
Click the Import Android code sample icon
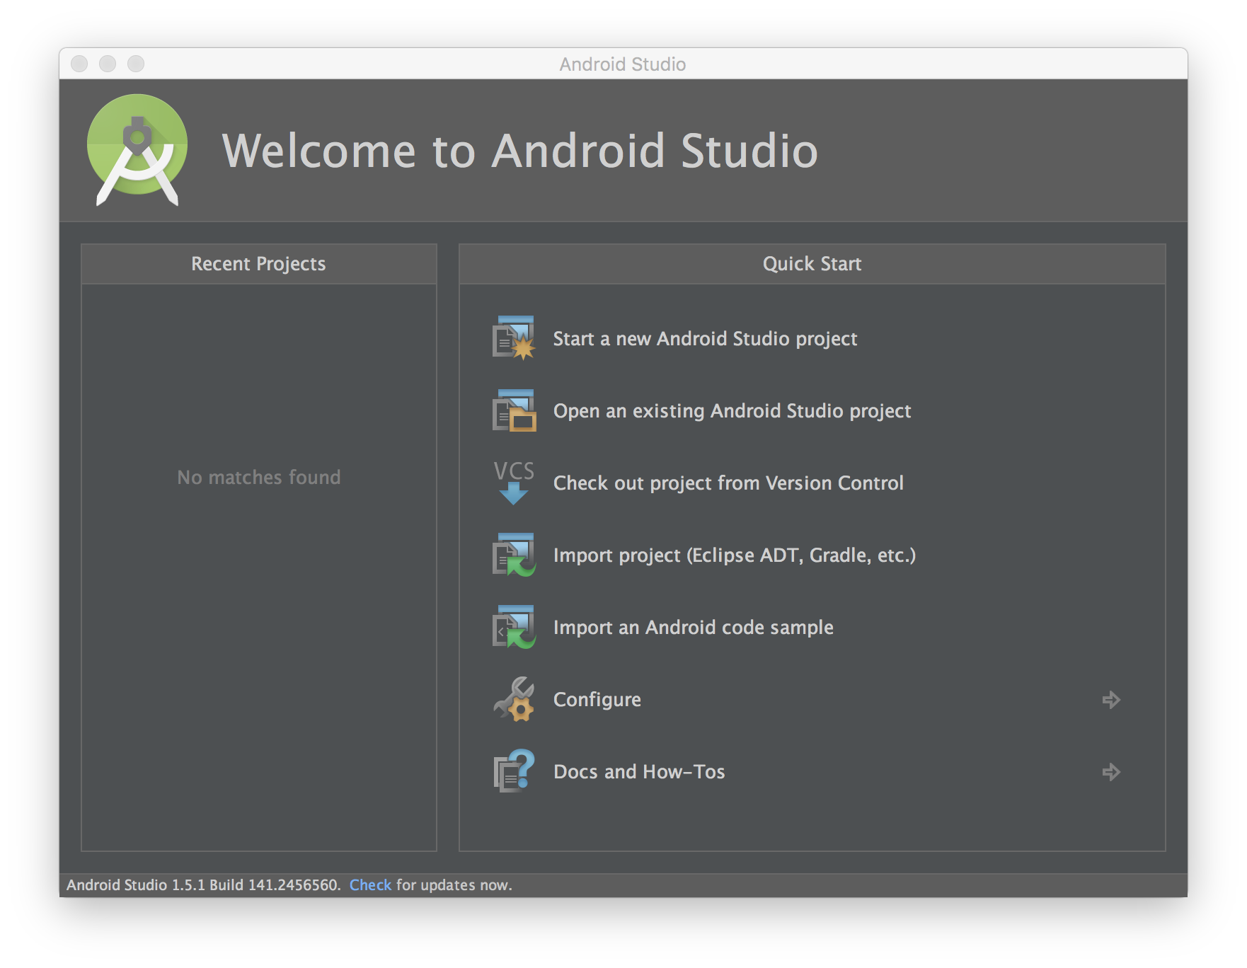[514, 627]
